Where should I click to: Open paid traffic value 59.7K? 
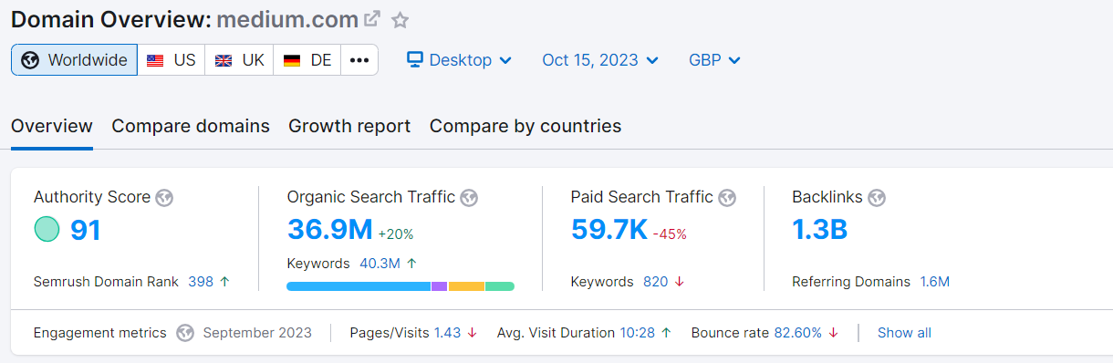click(609, 230)
